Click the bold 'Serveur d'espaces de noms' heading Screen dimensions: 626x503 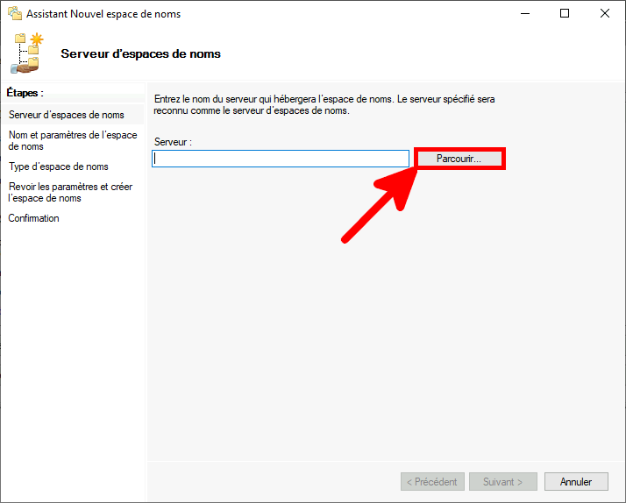coord(140,53)
